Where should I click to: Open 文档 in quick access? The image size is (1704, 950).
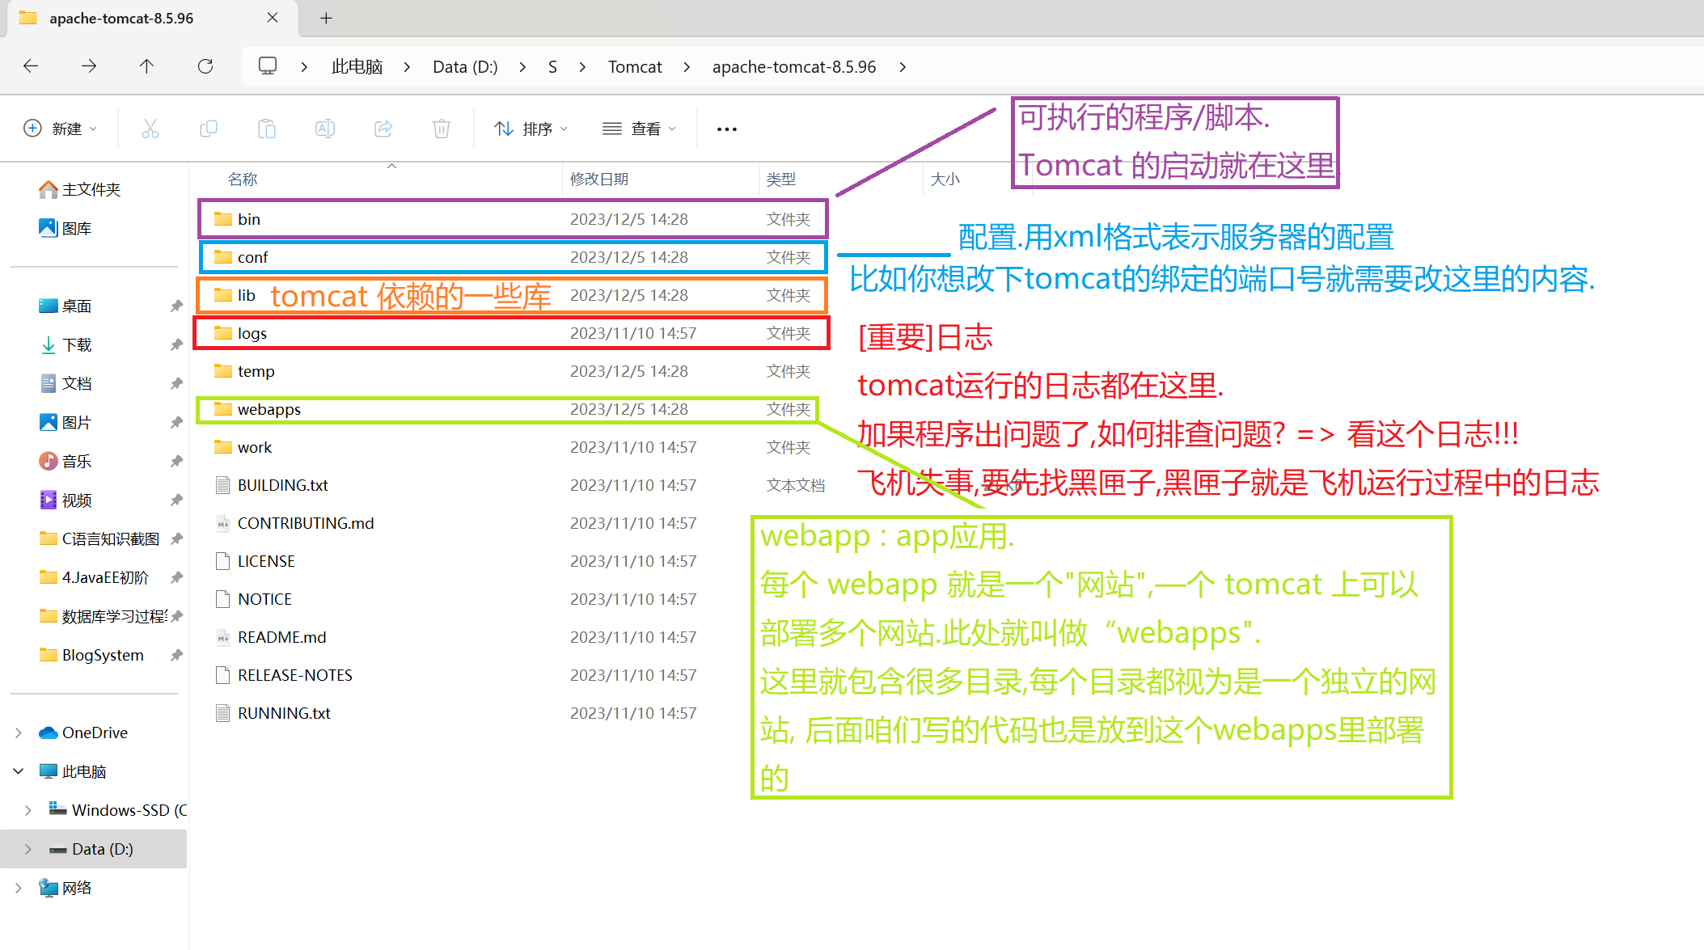click(65, 383)
